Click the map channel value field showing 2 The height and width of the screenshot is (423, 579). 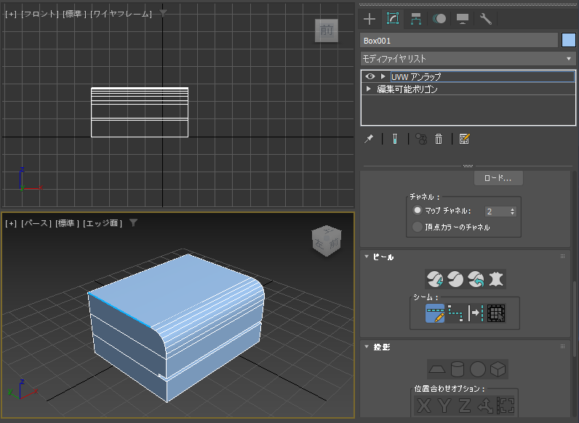pos(496,211)
